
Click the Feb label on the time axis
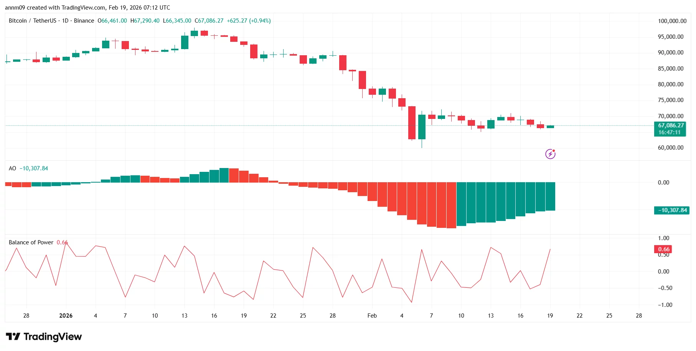point(372,315)
